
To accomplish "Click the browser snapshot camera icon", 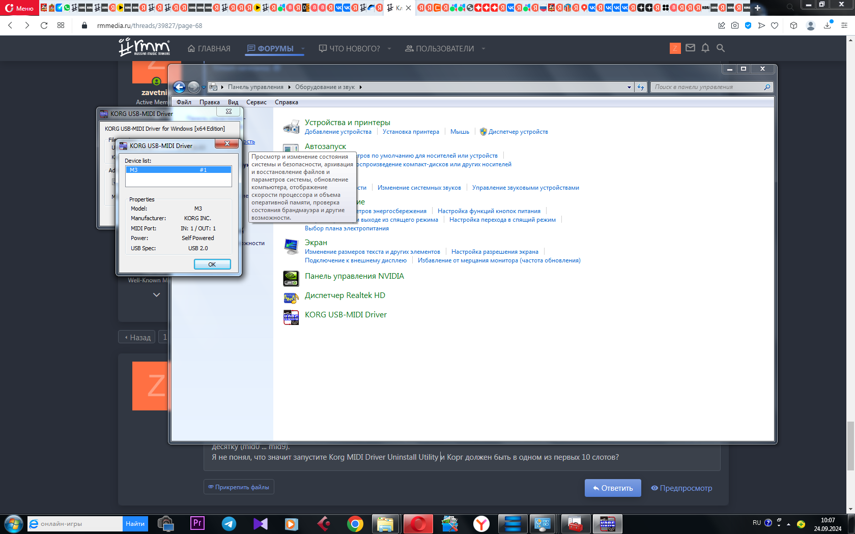I will 735,25.
